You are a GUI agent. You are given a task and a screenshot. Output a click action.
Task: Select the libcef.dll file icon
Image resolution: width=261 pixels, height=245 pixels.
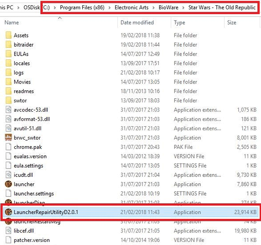click(x=8, y=231)
